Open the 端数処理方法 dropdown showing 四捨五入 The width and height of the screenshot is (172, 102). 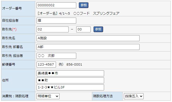(x=133, y=96)
